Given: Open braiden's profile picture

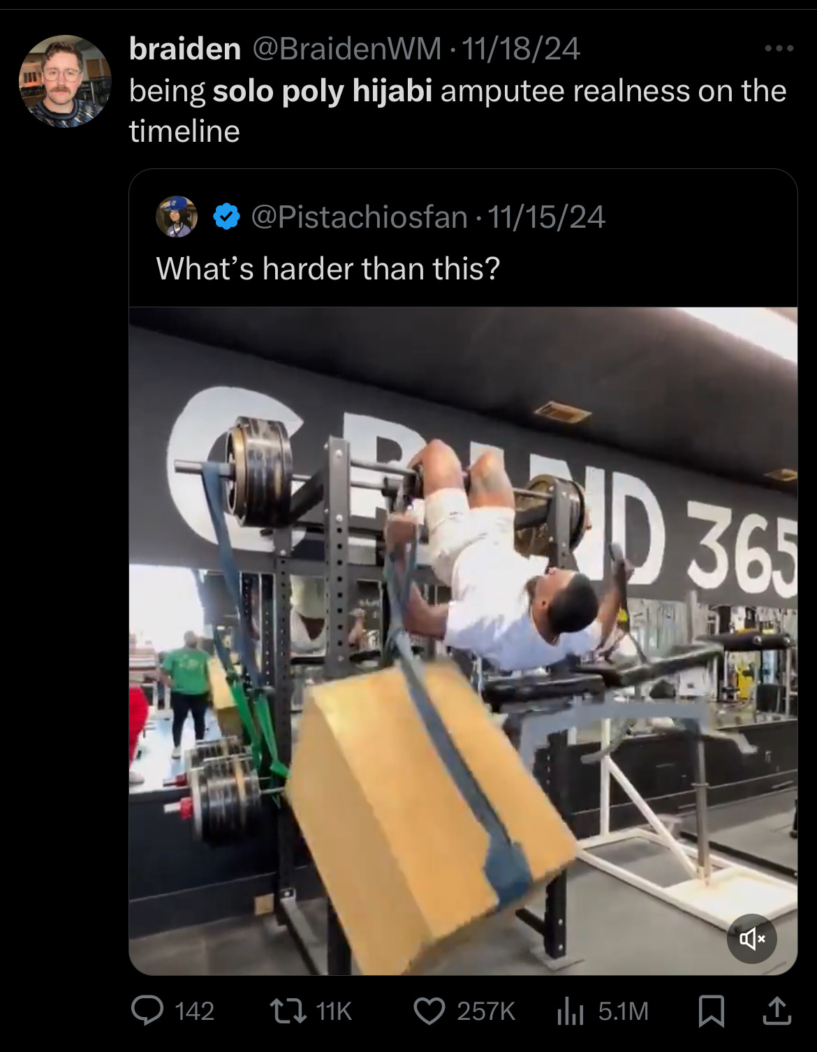Looking at the screenshot, I should coord(65,81).
